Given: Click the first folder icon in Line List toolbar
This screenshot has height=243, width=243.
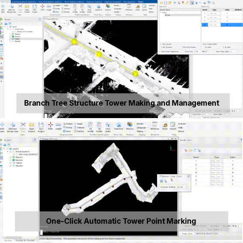Looking at the screenshot, I should (161, 3).
